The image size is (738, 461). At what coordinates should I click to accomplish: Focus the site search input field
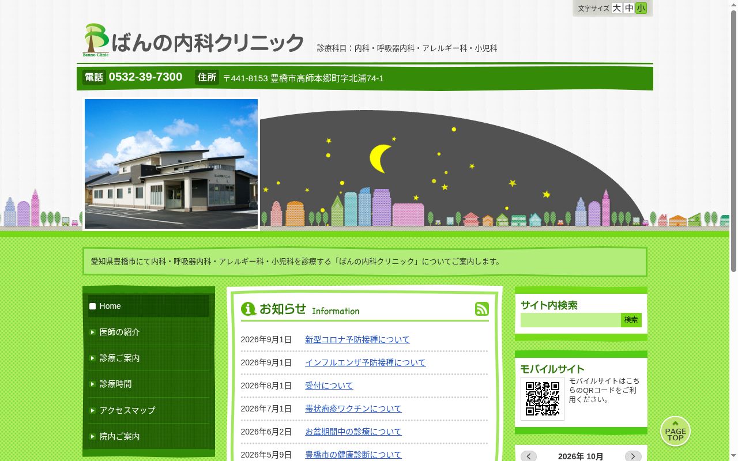(x=571, y=320)
